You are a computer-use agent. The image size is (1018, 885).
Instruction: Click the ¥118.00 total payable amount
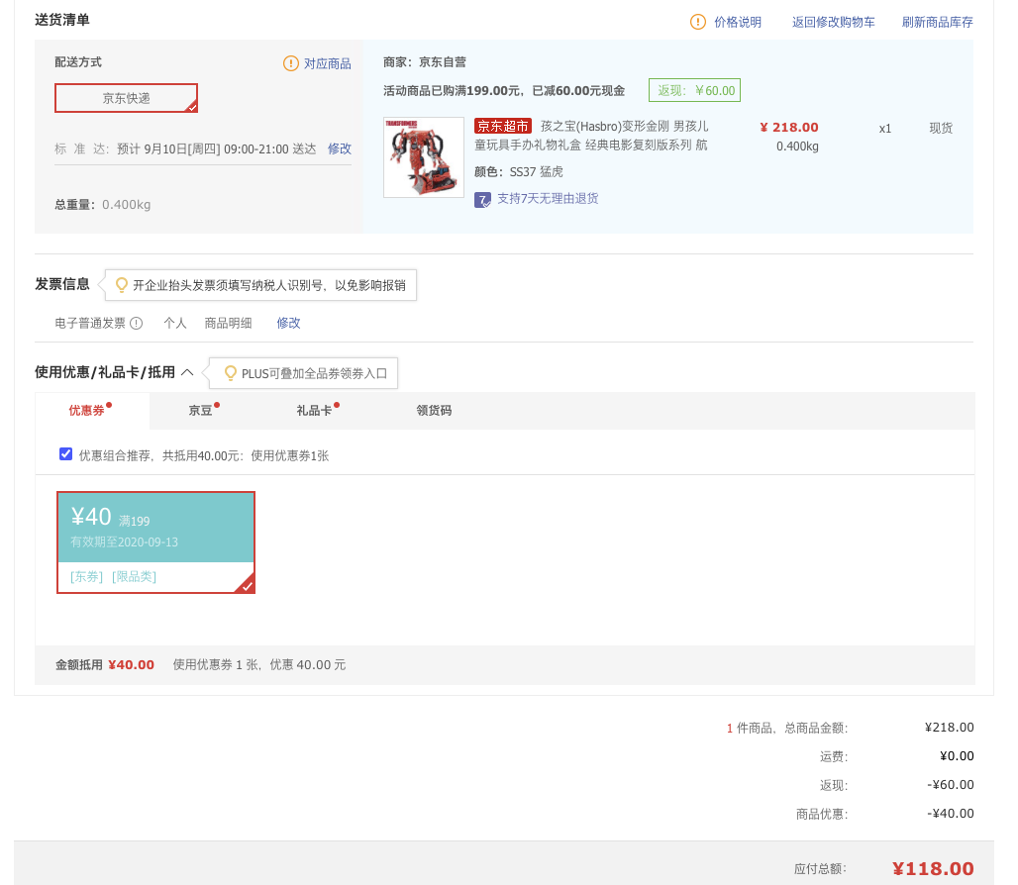(x=933, y=869)
